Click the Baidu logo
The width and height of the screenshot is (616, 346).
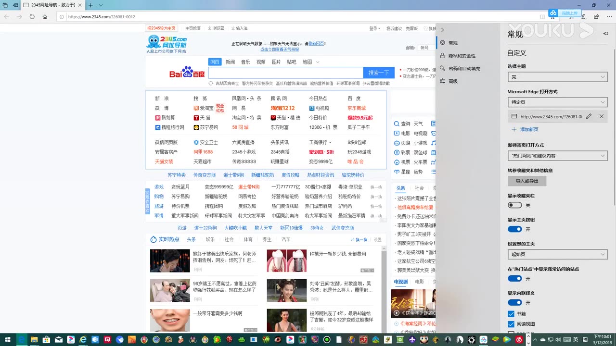click(x=187, y=73)
